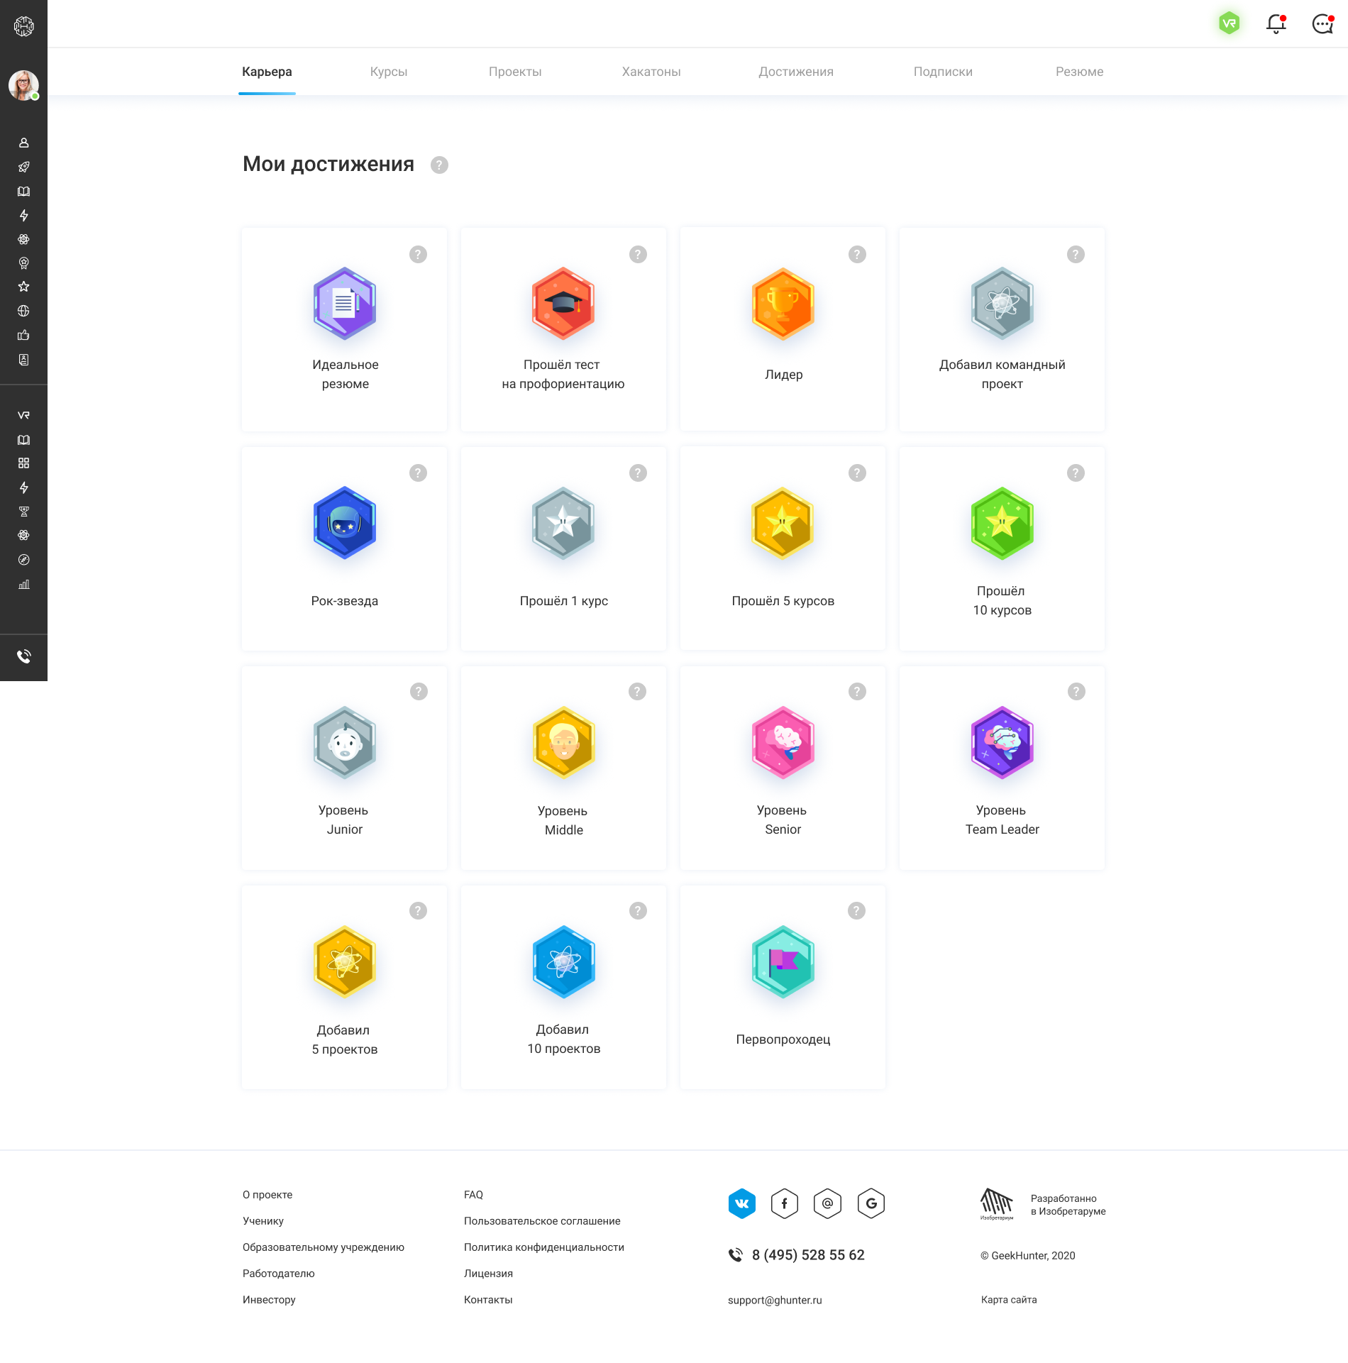Click the Facebook icon in the footer
The height and width of the screenshot is (1363, 1348).
[784, 1203]
